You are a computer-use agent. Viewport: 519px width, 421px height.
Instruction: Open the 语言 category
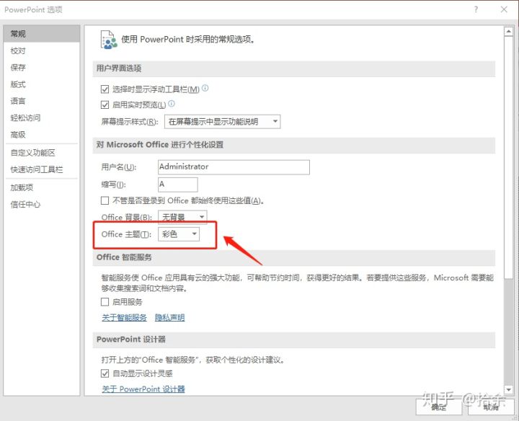point(42,101)
